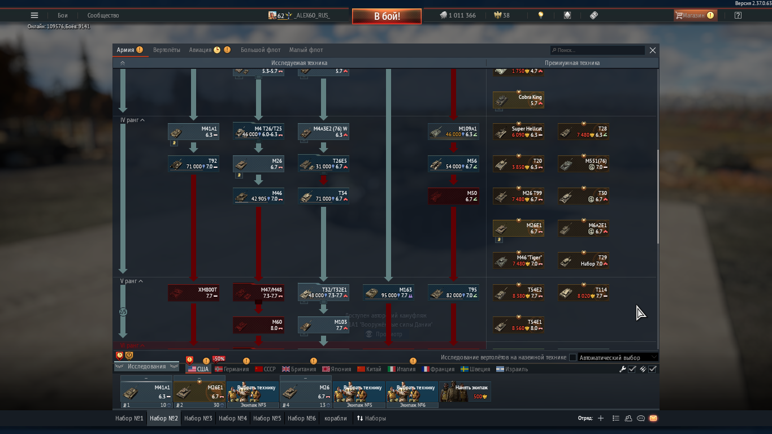The width and height of the screenshot is (772, 434).
Task: Select the M41A1 vehicle in research tree
Action: point(193,132)
